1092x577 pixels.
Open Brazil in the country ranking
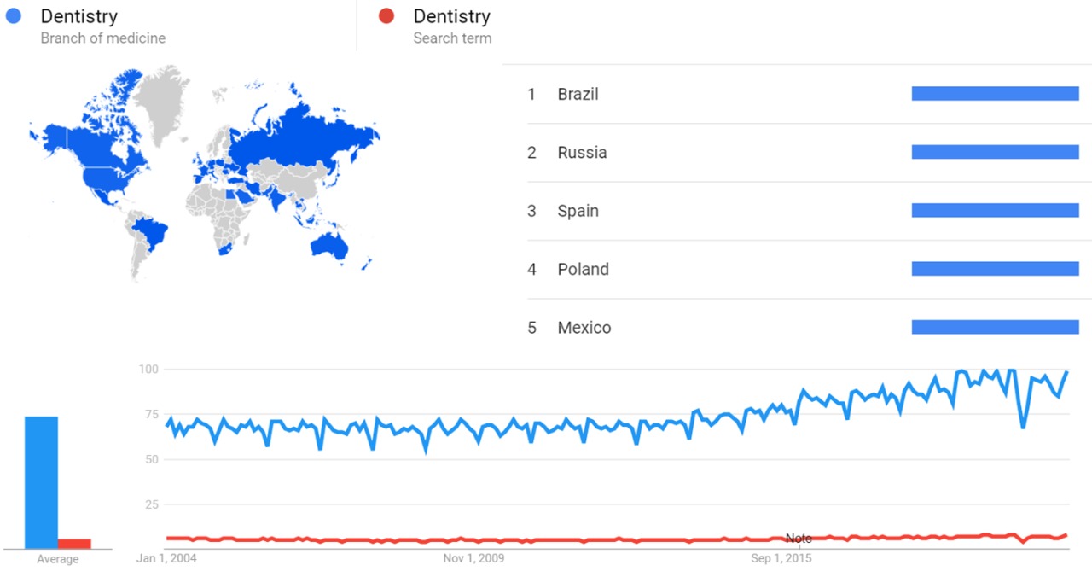point(578,94)
